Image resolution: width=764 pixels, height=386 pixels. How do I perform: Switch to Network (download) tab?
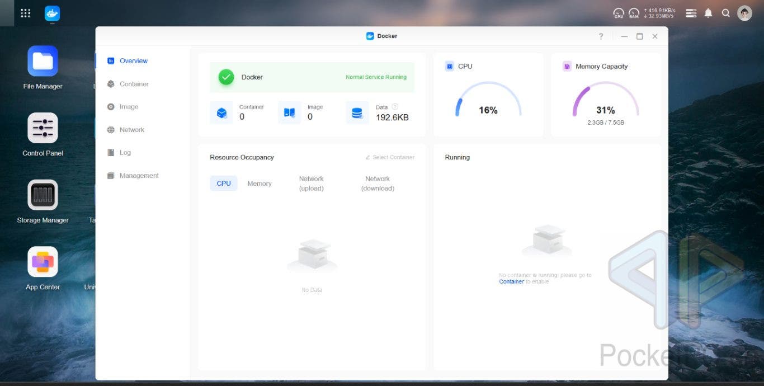tap(378, 183)
